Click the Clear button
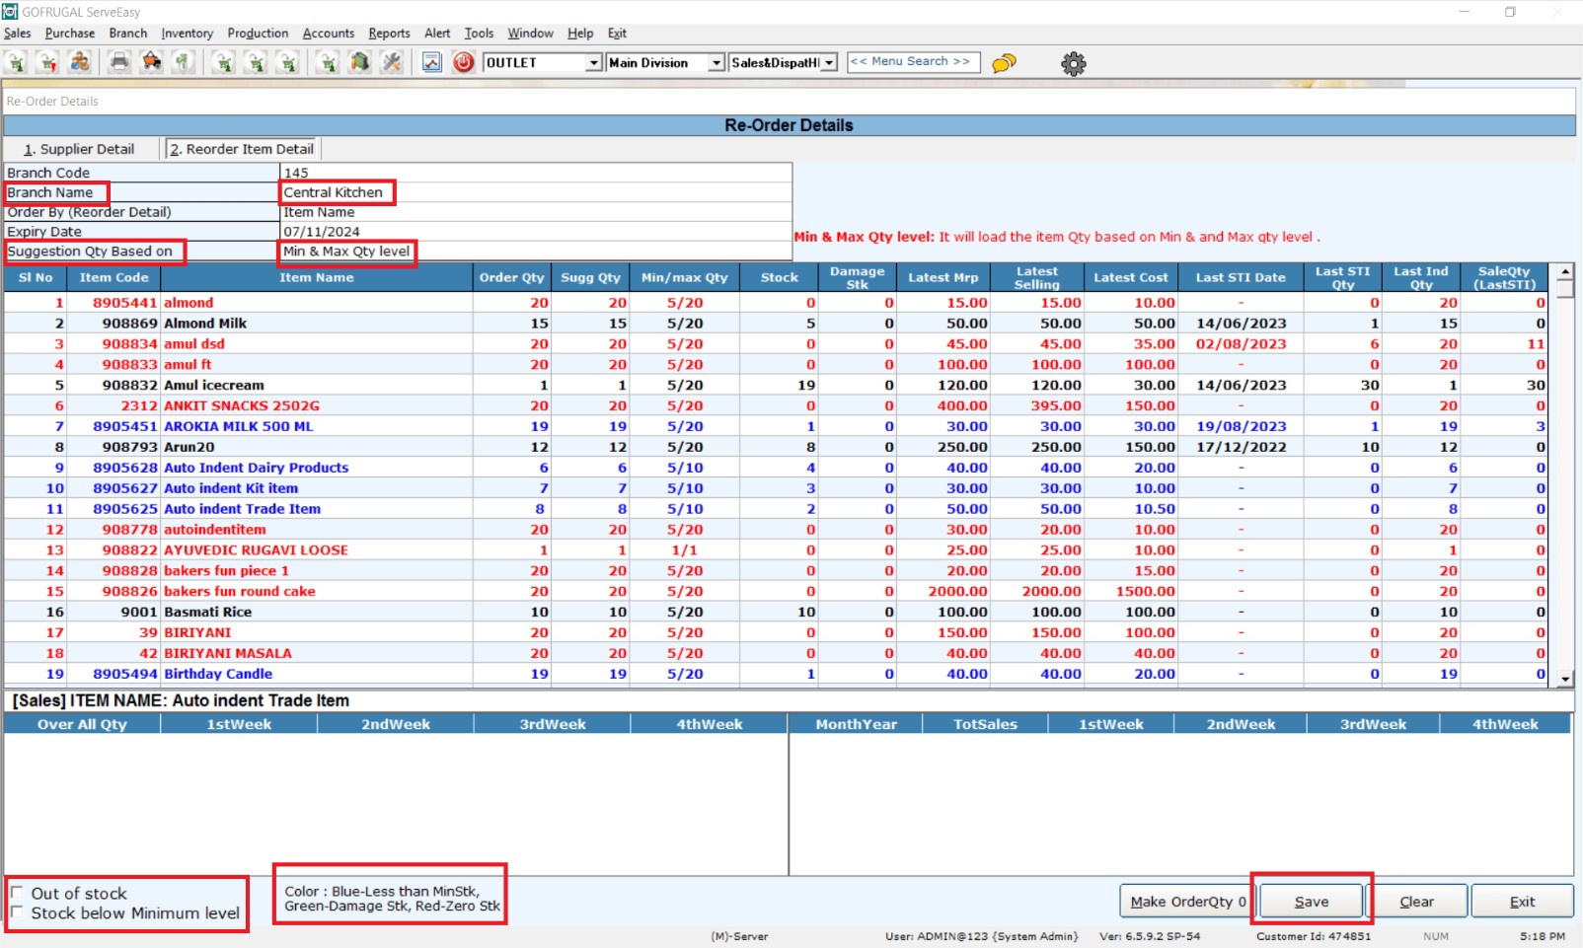The height and width of the screenshot is (948, 1583). click(x=1416, y=901)
